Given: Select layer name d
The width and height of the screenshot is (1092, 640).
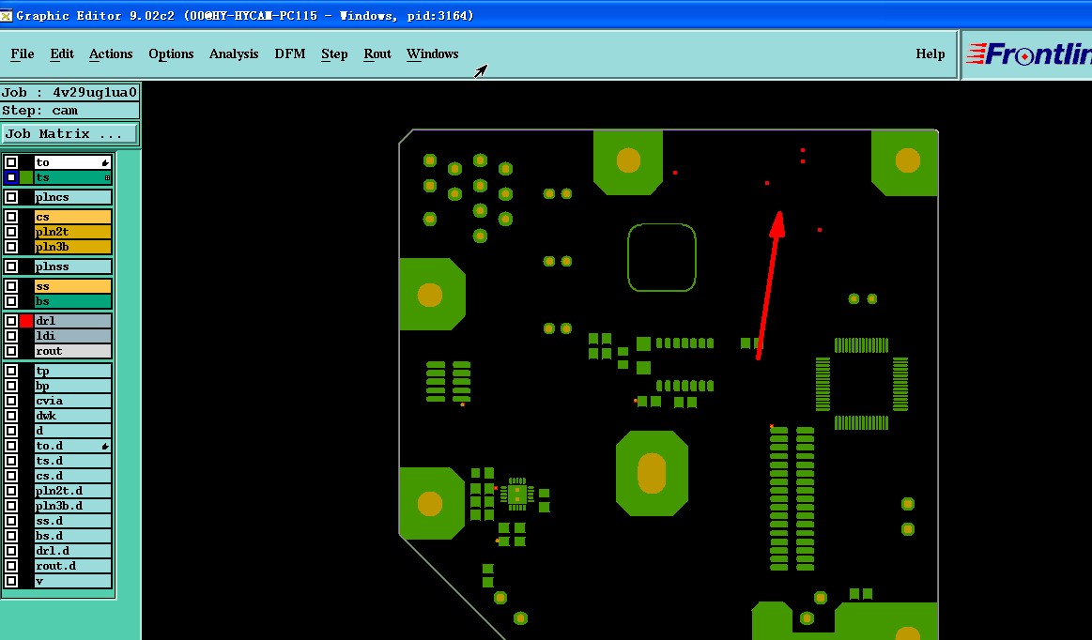Looking at the screenshot, I should point(73,431).
